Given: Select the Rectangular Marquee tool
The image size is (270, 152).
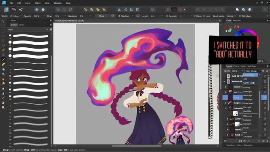Looking at the screenshot, I should click(x=3, y=26).
